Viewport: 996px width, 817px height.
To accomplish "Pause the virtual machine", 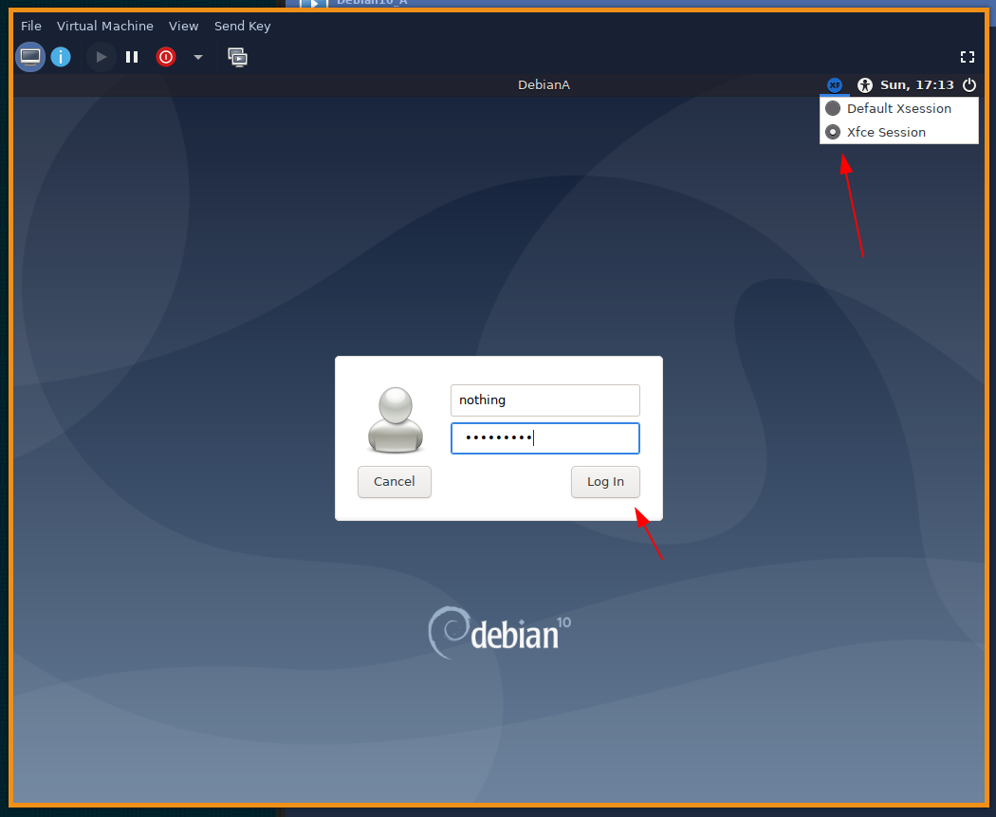I will tap(132, 57).
